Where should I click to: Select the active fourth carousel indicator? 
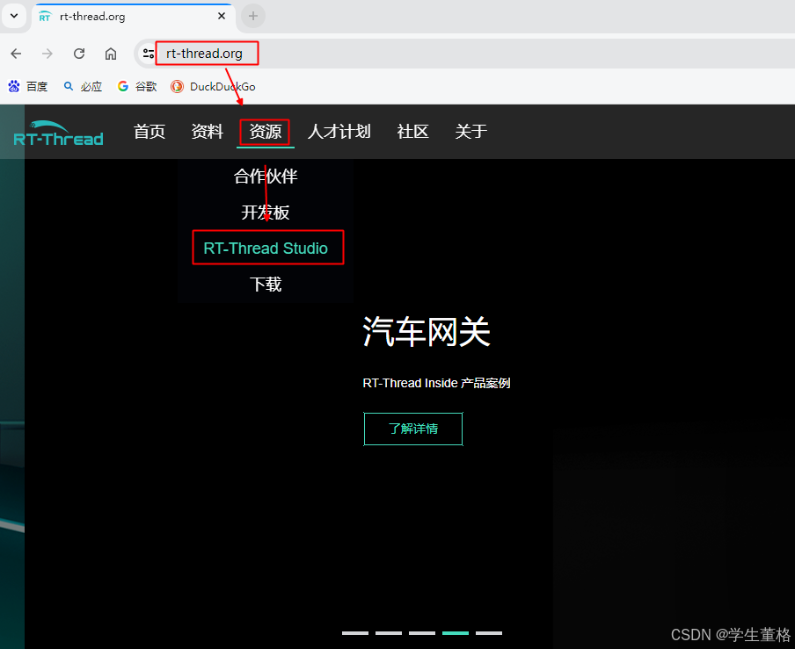click(456, 633)
